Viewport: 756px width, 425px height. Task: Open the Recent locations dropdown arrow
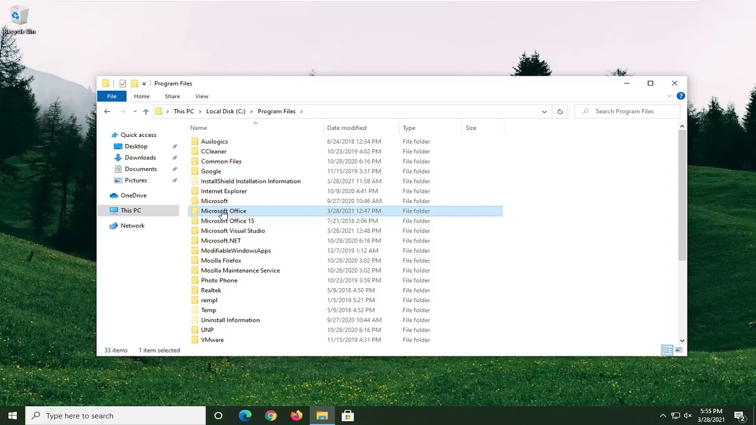coord(135,112)
